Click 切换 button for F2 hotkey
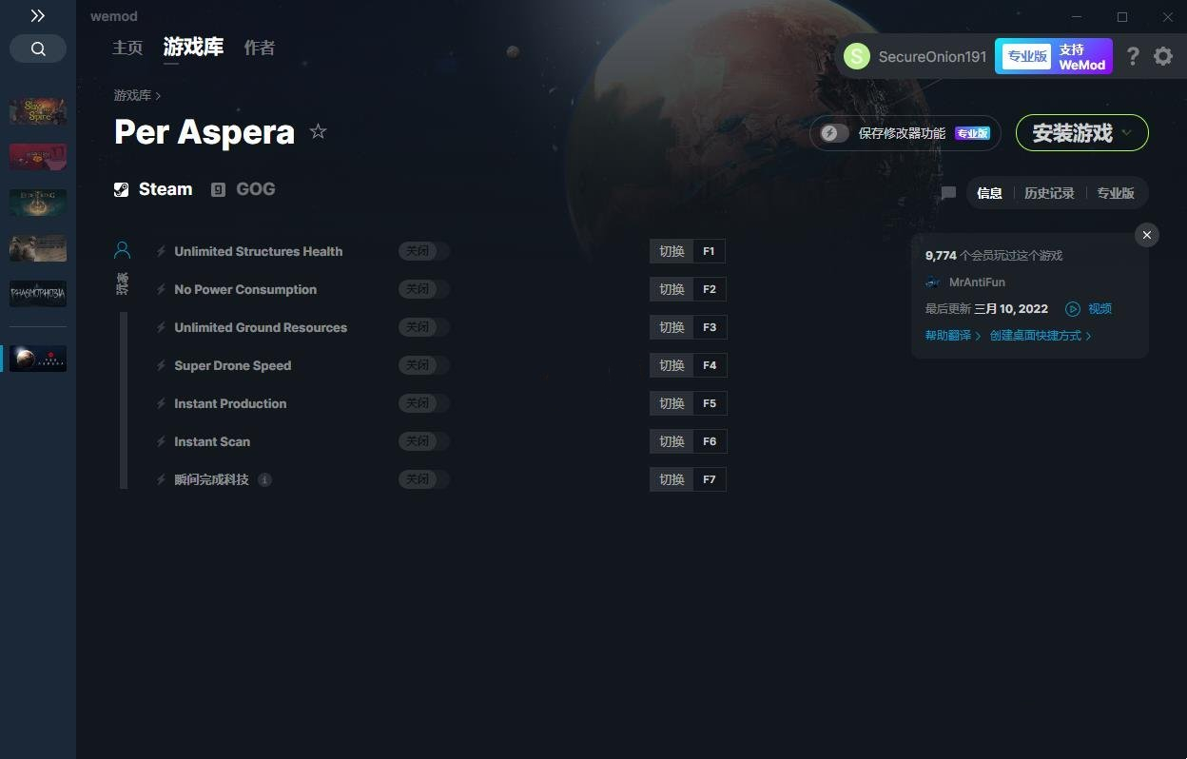 (x=671, y=289)
